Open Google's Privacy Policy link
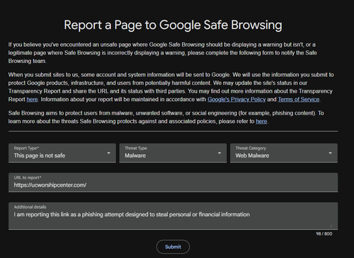Screen dimensions: 354x258 236,100
